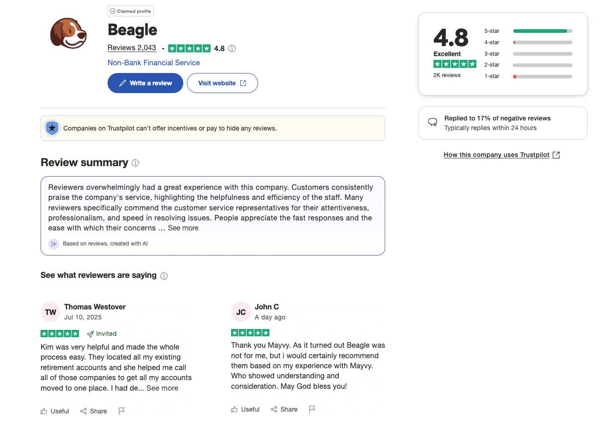
Task: Click the 2K reviews text
Action: click(x=447, y=75)
